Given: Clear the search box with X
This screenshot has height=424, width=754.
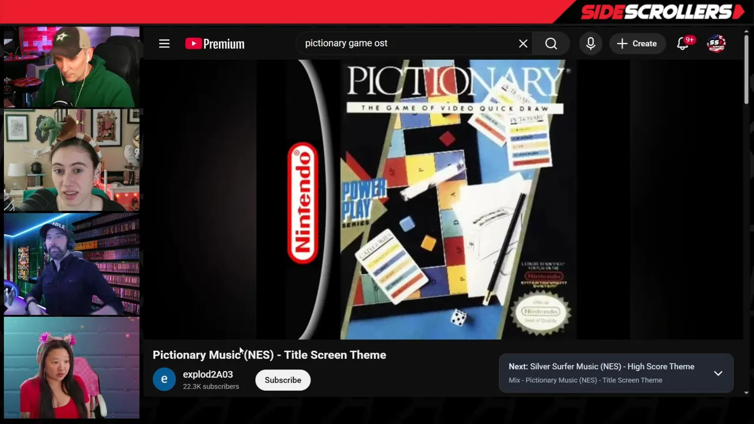Looking at the screenshot, I should pos(523,44).
